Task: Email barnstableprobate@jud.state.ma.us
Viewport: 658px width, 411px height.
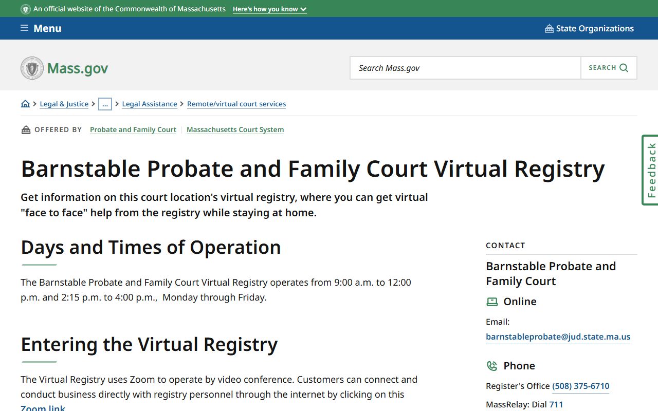Action: click(x=558, y=337)
